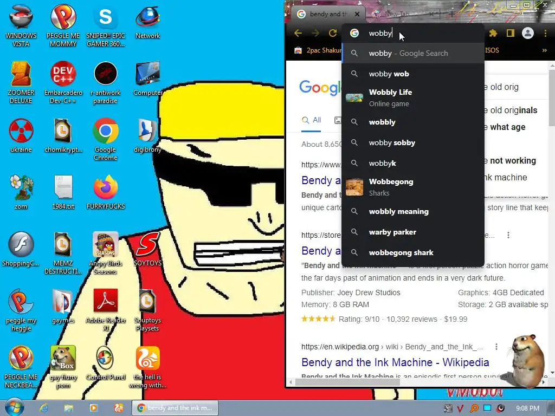Image resolution: width=555 pixels, height=416 pixels.
Task: Open the WINDOWS VISTA desktop icon
Action: coord(21,25)
